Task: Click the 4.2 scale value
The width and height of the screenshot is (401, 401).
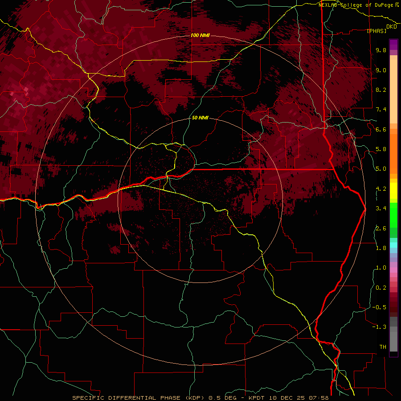Action: coord(381,189)
